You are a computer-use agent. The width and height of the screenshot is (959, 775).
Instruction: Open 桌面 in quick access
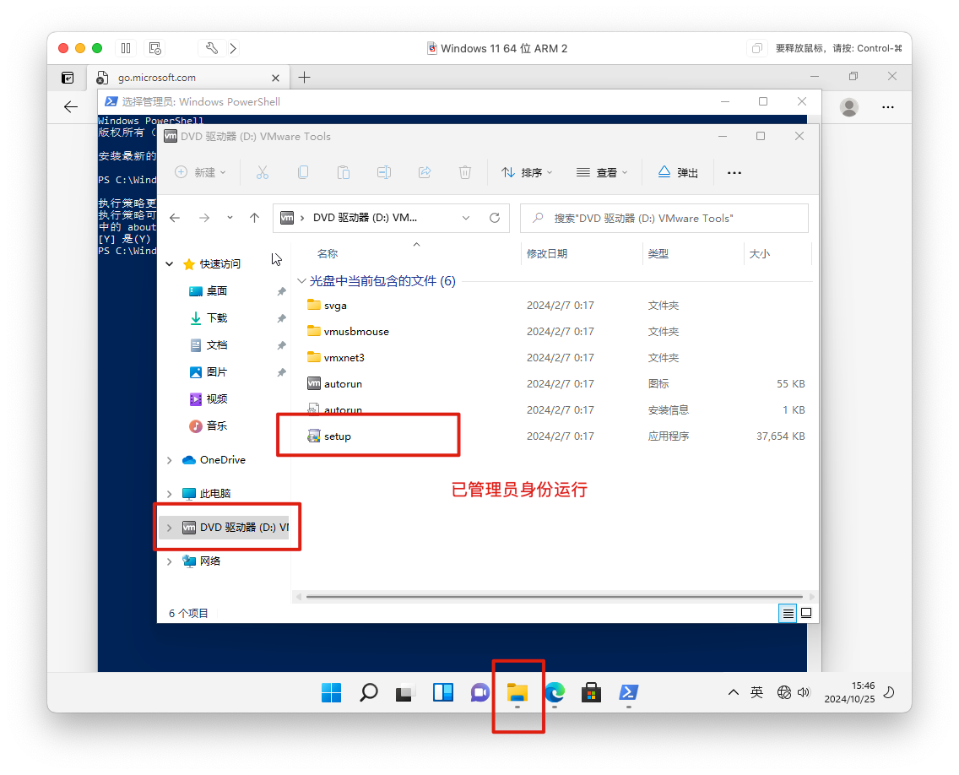point(209,291)
